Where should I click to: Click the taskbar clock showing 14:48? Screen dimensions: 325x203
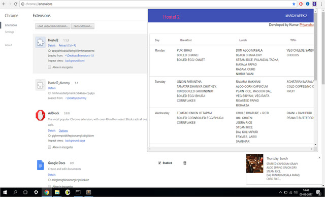coord(306,192)
